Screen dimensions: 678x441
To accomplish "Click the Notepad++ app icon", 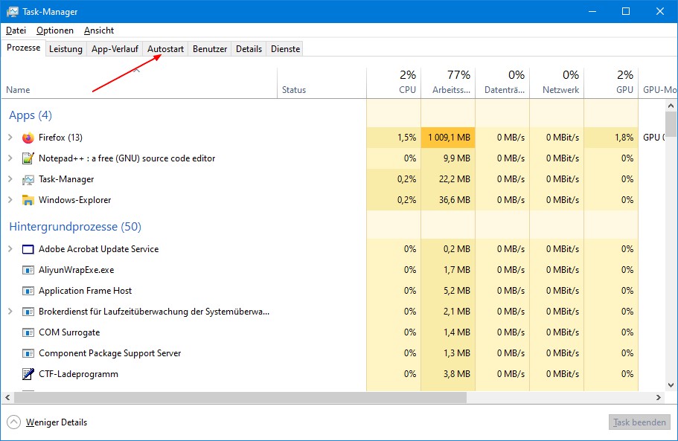I will pos(28,158).
